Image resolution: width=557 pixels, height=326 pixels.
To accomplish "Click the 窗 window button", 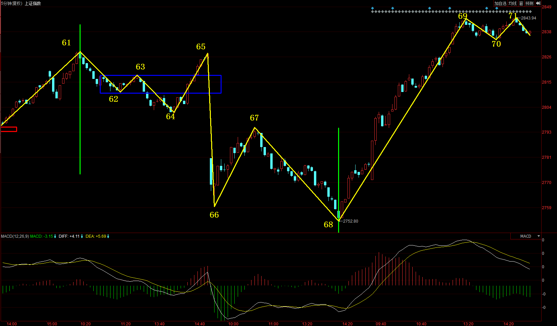I will [x=521, y=3].
